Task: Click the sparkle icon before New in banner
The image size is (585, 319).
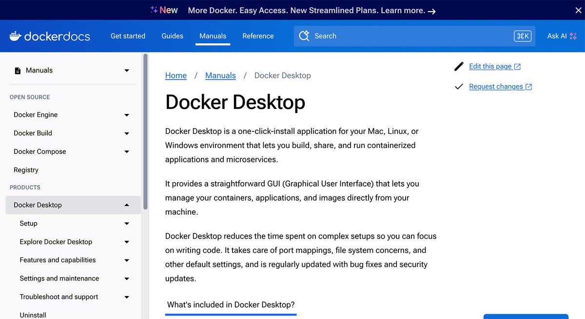Action: 154,10
